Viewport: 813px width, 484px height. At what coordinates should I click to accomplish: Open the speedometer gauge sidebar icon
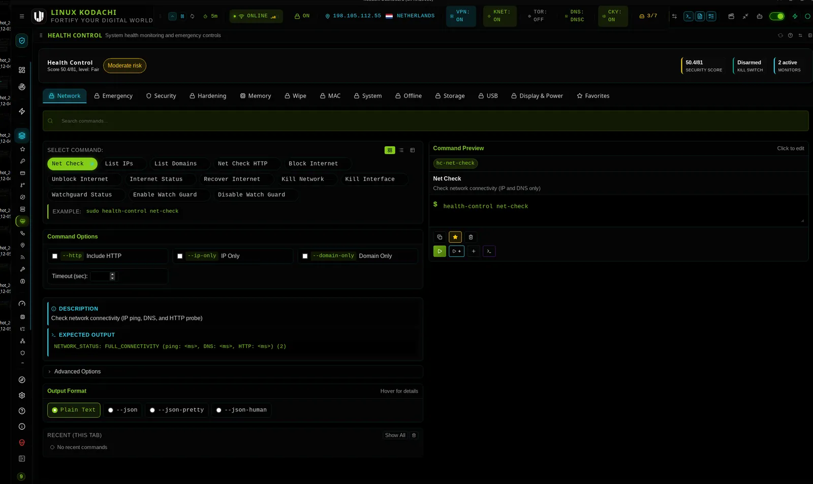(22, 304)
